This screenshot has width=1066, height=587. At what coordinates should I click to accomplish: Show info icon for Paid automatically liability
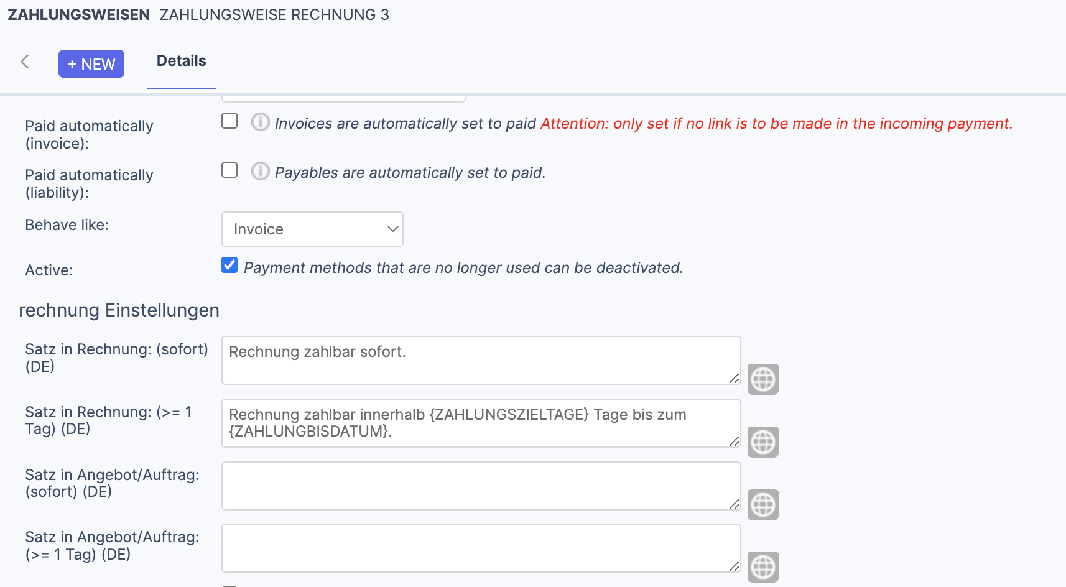[260, 171]
